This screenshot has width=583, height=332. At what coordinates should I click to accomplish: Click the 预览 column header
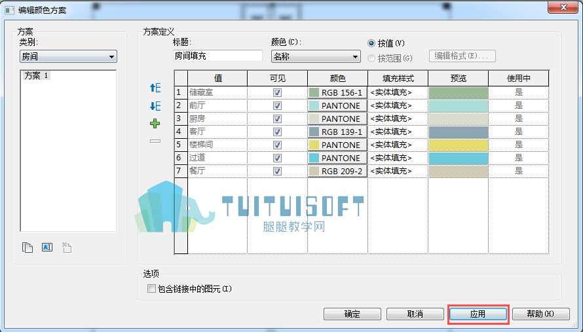click(458, 79)
